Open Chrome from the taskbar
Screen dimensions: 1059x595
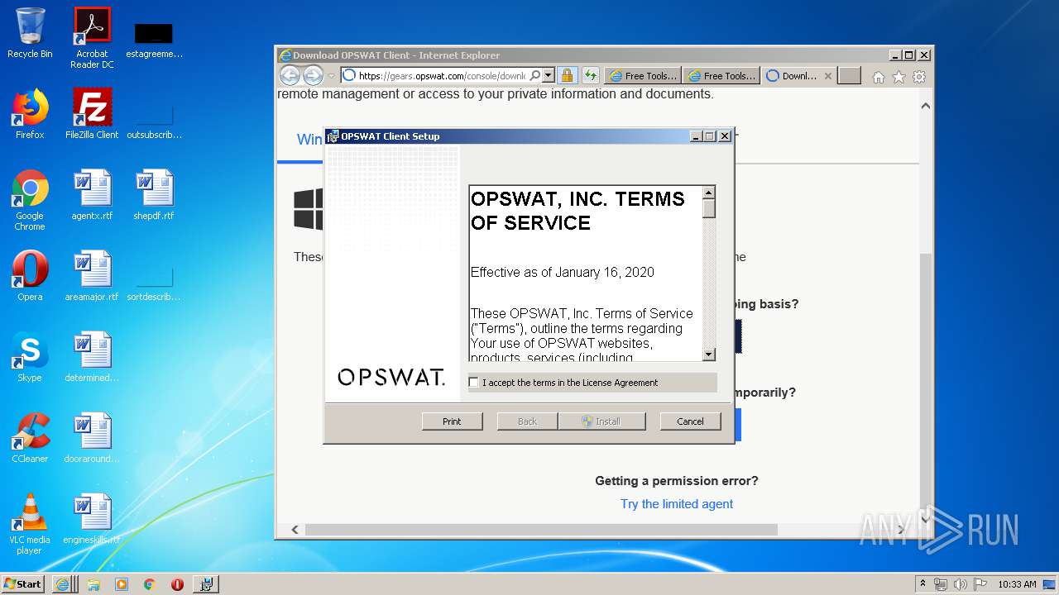(x=149, y=584)
